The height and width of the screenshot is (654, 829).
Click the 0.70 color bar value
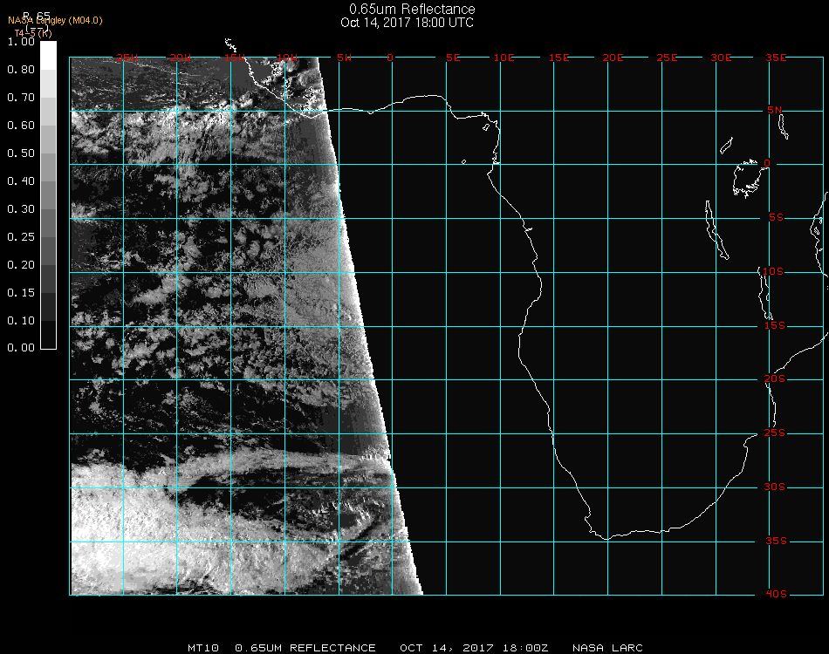pos(21,97)
